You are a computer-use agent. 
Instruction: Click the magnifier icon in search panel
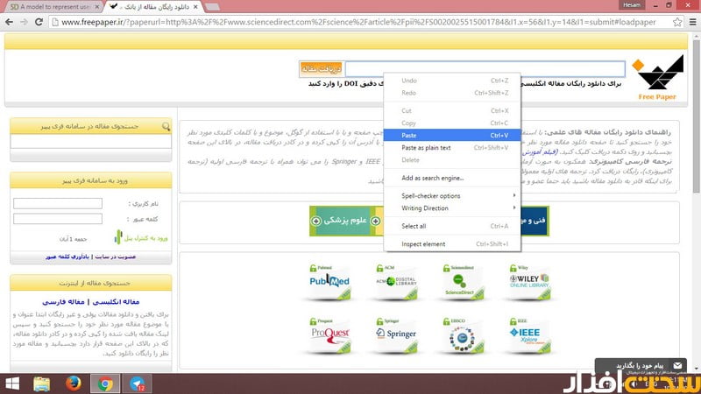click(166, 127)
